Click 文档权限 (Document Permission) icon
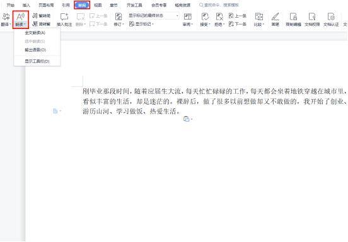The width and height of the screenshot is (348, 242). click(312, 16)
